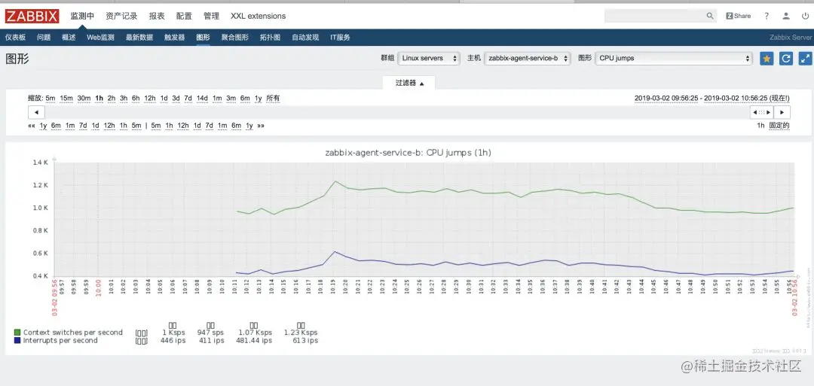Open the Share link icon

pyautogui.click(x=738, y=16)
